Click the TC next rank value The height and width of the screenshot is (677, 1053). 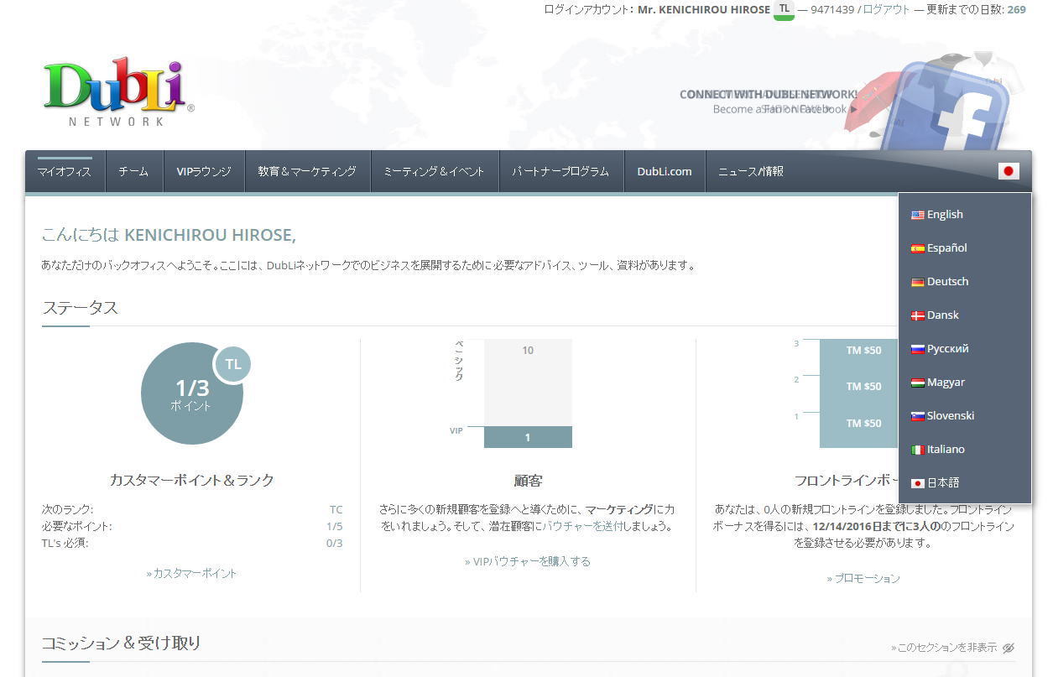(336, 509)
